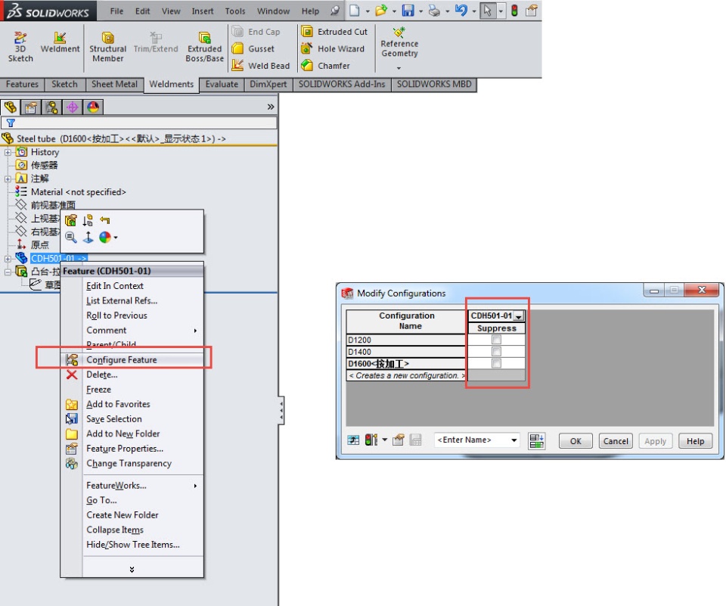Image resolution: width=726 pixels, height=606 pixels.
Task: Switch to the Sheet Metal tab
Action: click(x=114, y=84)
